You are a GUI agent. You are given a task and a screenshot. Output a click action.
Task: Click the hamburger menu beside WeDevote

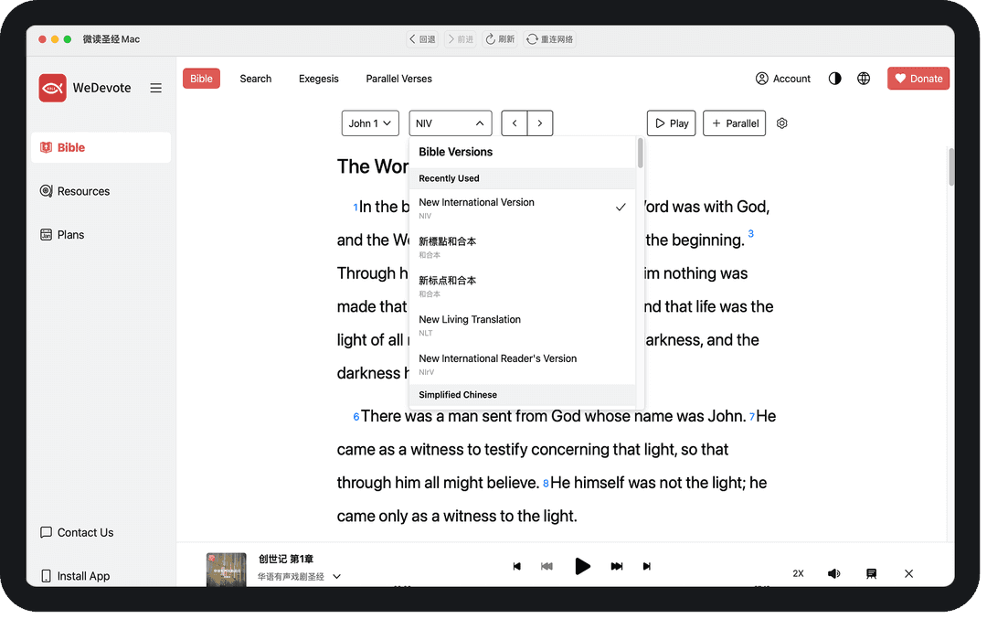[x=155, y=88]
